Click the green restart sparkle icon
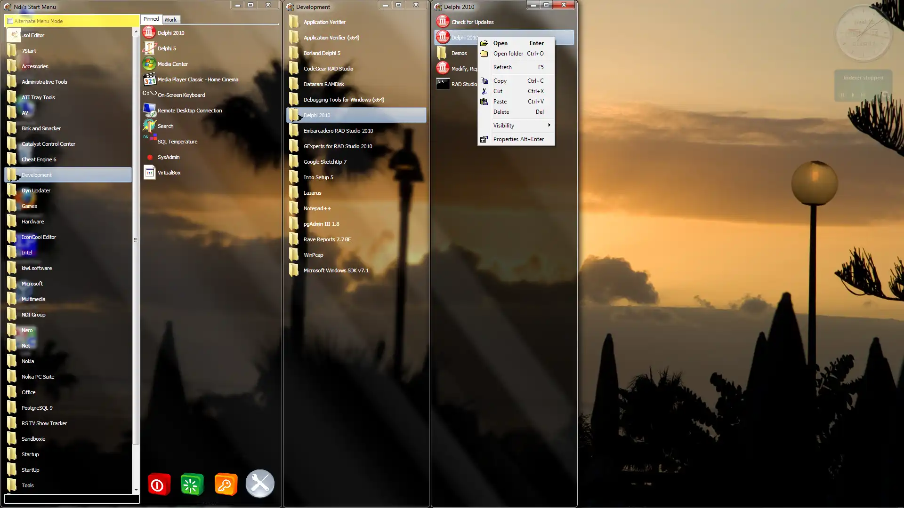Image resolution: width=904 pixels, height=508 pixels. [x=192, y=484]
